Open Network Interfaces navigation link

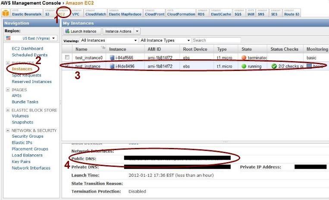(x=31, y=168)
